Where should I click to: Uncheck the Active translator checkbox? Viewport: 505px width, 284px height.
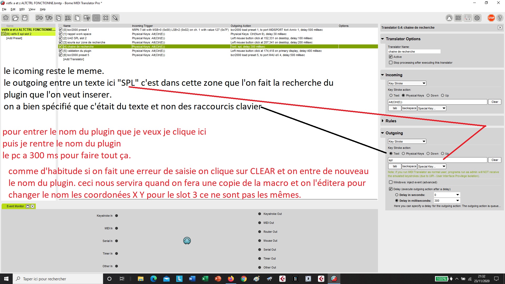click(391, 57)
